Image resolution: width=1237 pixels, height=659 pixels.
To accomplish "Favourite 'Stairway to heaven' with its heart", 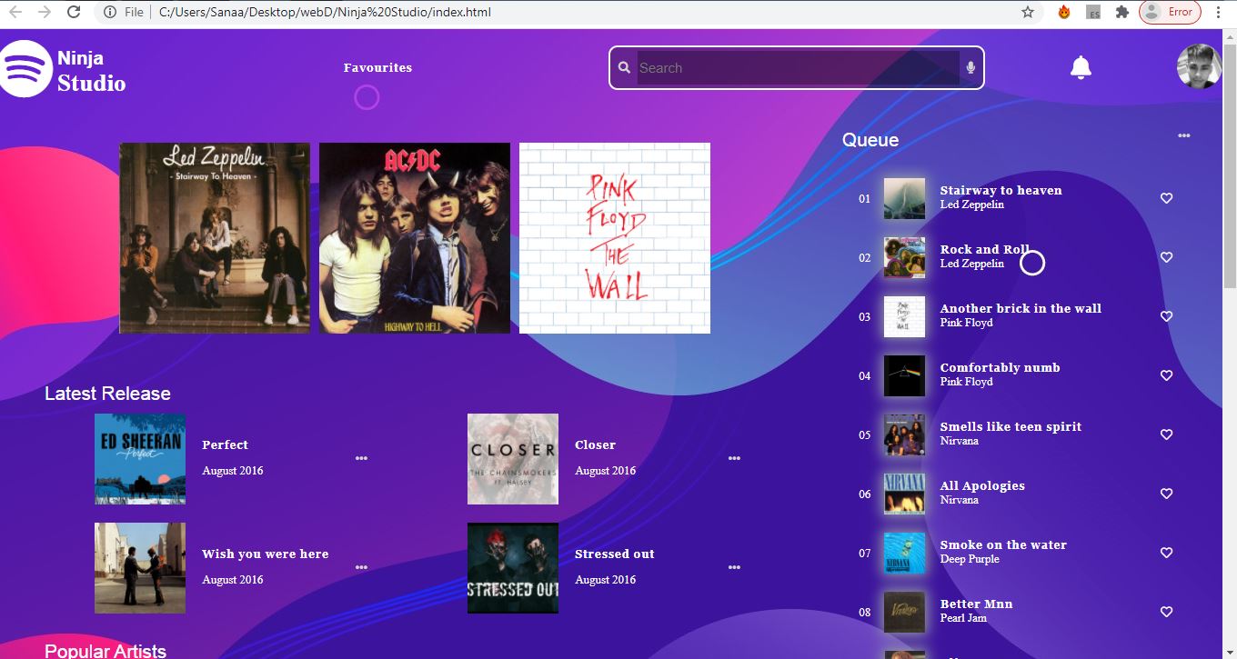I will point(1166,198).
